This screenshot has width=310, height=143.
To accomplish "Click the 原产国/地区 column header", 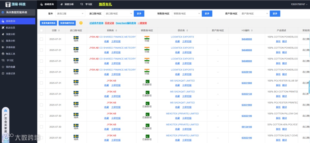I will coord(218,31).
